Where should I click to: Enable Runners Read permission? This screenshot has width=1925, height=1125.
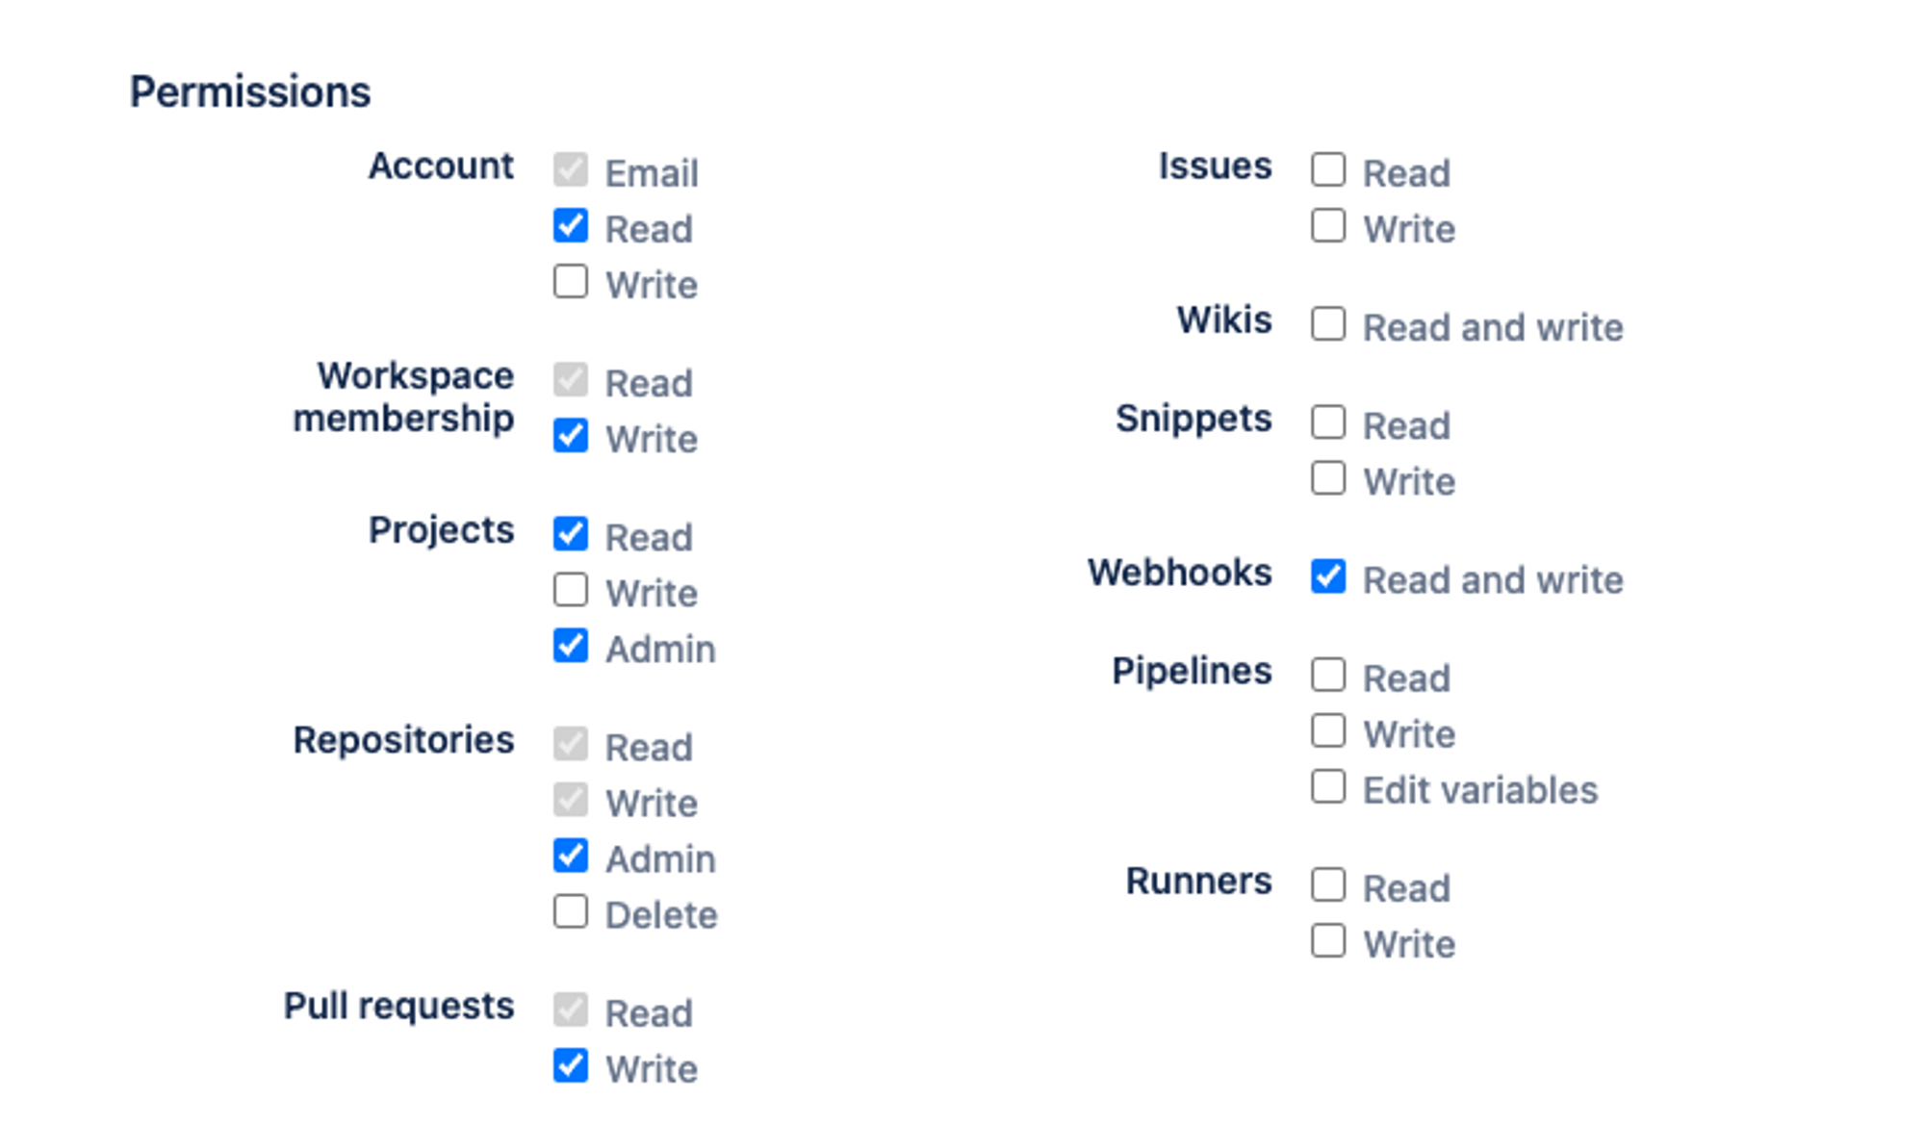[1328, 884]
